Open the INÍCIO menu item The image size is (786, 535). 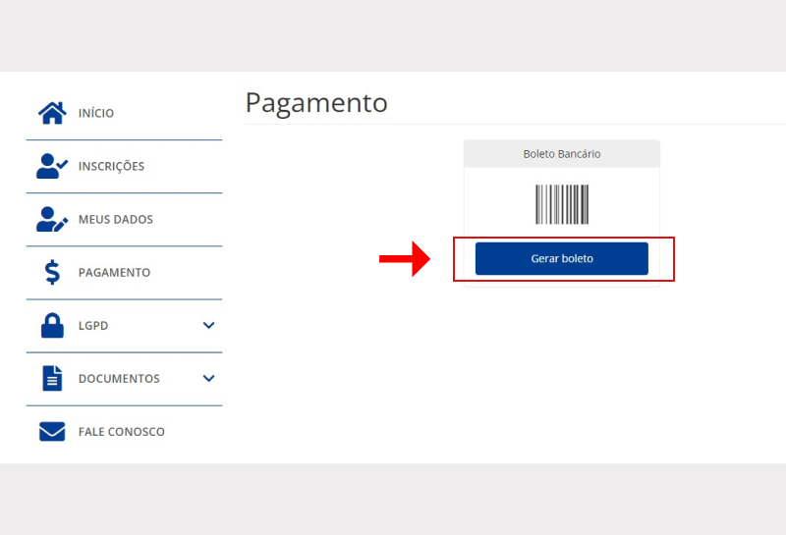click(96, 113)
